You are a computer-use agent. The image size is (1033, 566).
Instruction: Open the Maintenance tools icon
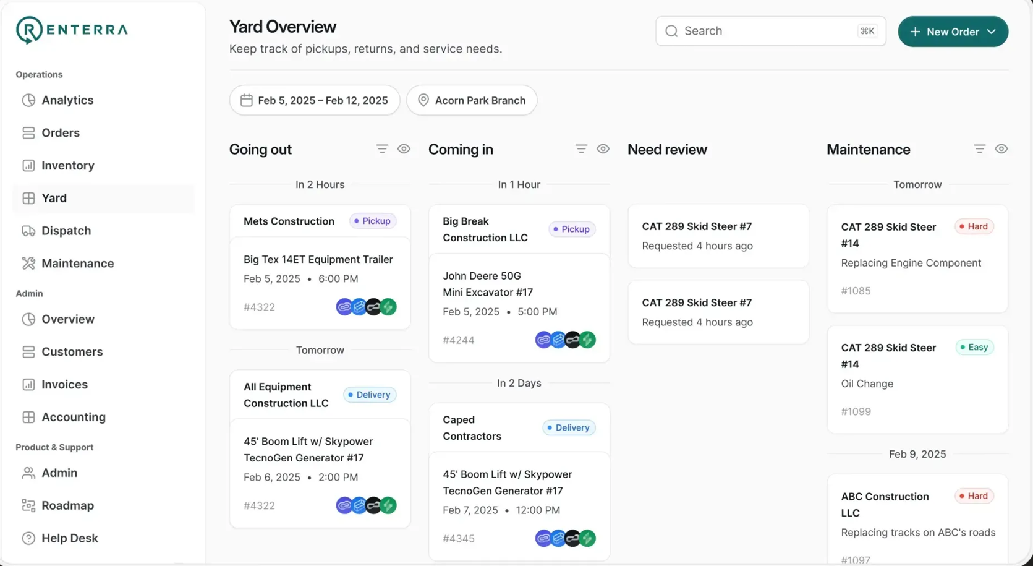(28, 264)
